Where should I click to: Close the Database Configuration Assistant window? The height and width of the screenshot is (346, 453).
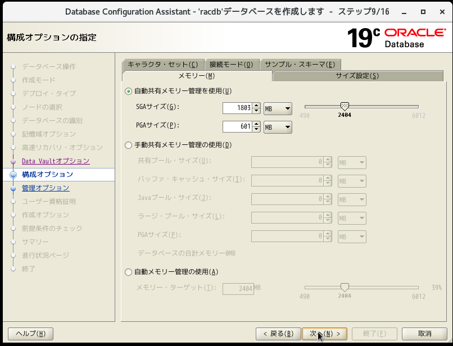point(442,12)
